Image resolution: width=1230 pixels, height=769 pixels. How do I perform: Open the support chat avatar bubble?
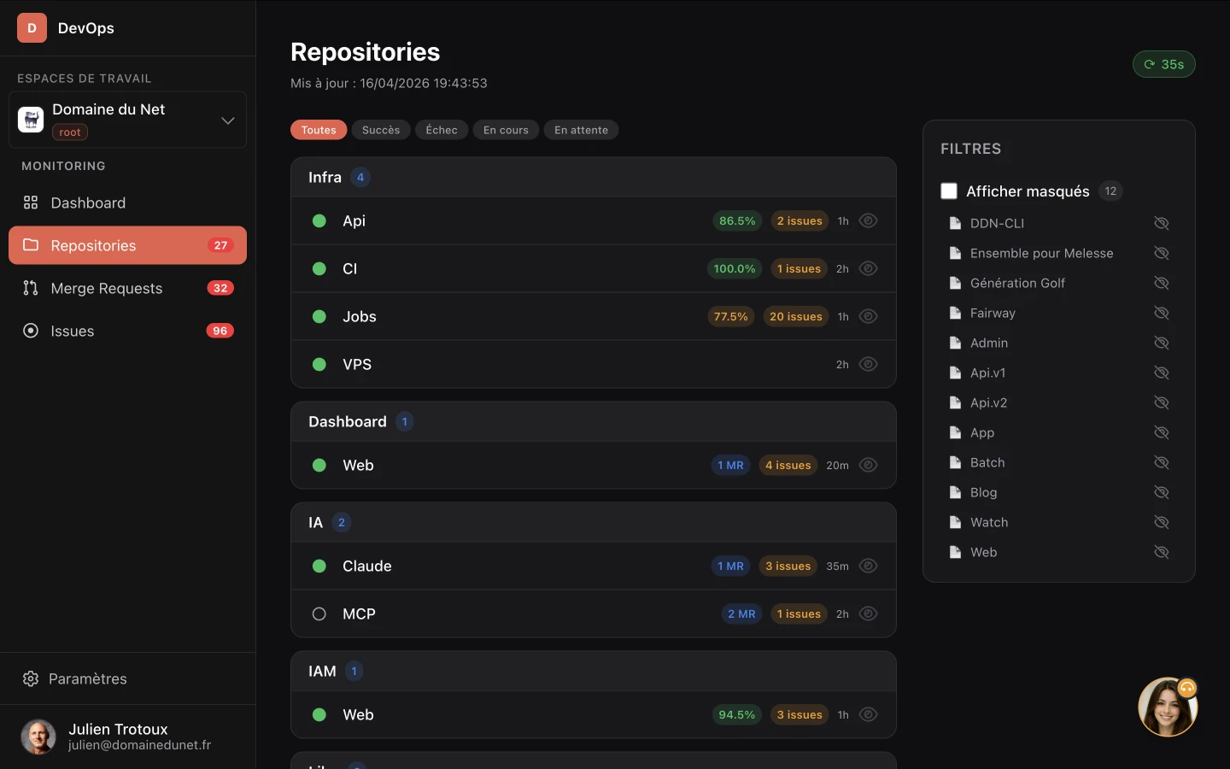[1167, 707]
